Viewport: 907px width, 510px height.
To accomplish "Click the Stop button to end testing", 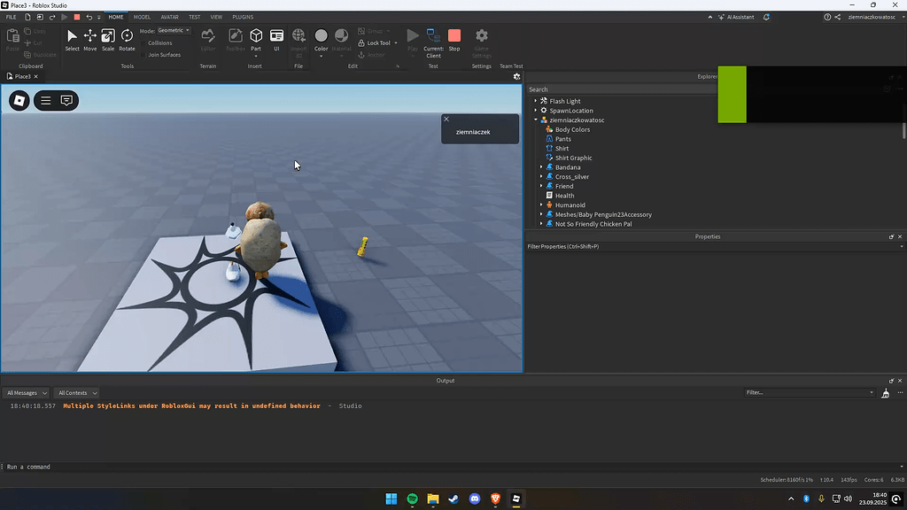I will coord(454,40).
